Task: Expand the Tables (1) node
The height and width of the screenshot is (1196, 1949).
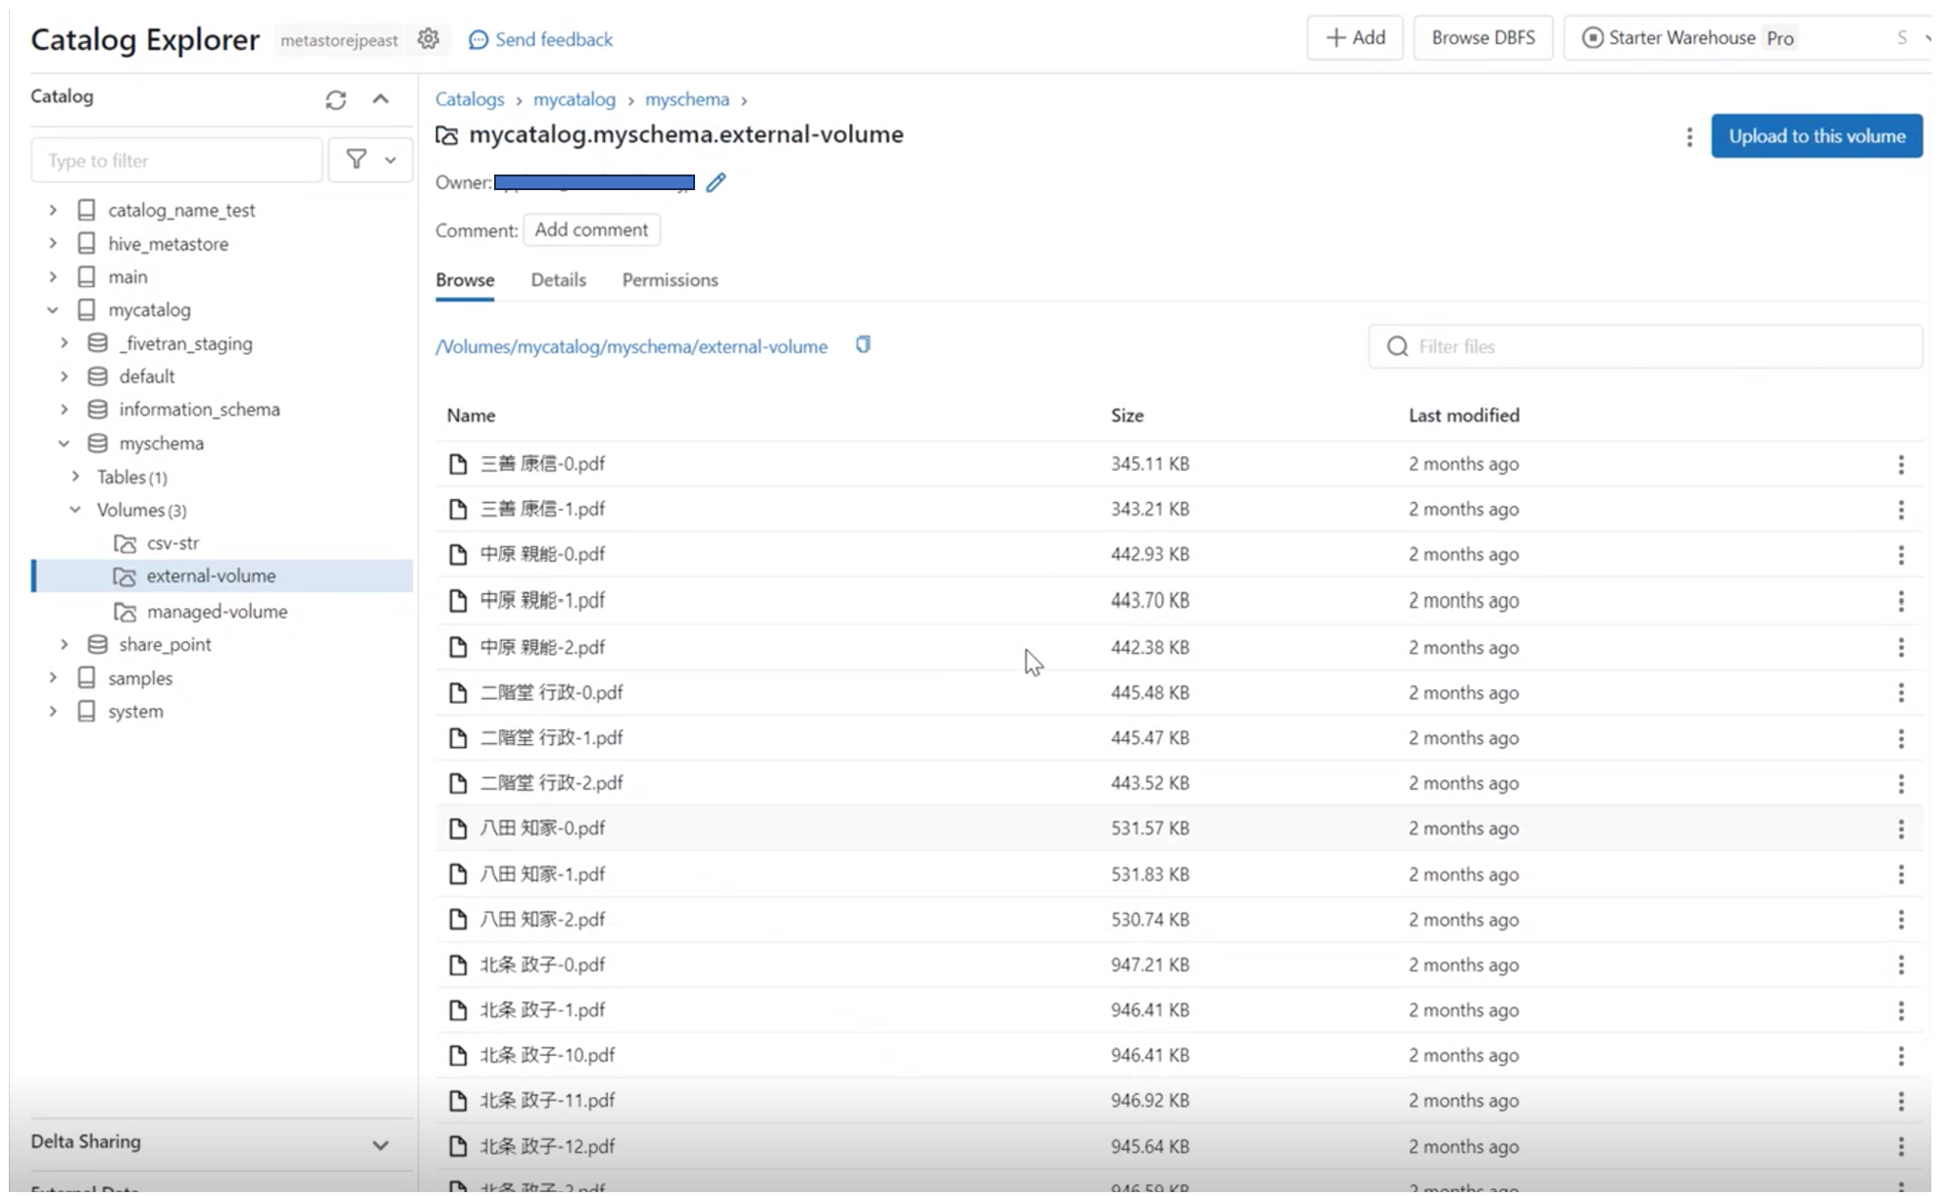Action: (x=75, y=476)
